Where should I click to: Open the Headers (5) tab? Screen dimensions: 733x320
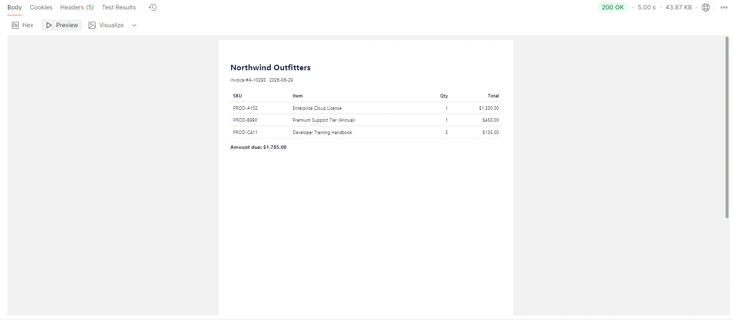[77, 7]
